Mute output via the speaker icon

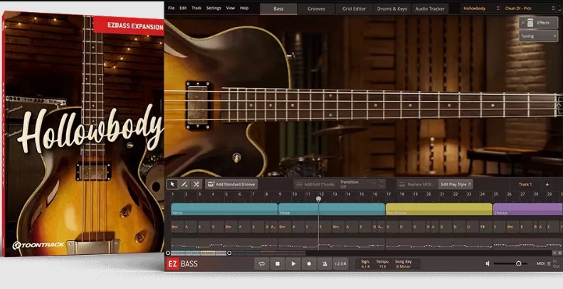(x=488, y=263)
